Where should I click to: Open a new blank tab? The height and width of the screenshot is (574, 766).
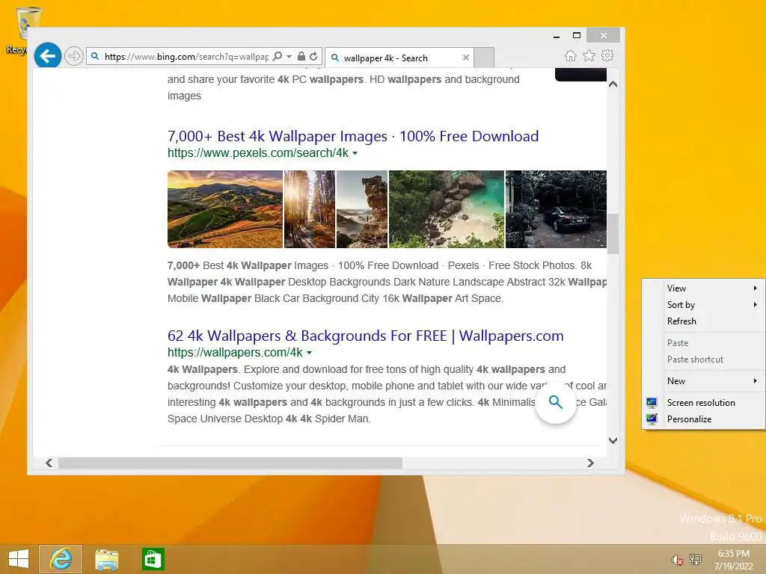click(x=484, y=58)
